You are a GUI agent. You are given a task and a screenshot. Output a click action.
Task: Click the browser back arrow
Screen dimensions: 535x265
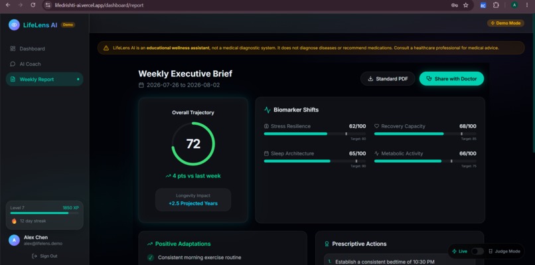click(8, 5)
